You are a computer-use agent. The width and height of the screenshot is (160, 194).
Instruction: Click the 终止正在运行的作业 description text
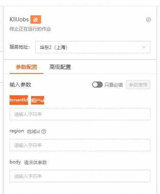(30, 29)
